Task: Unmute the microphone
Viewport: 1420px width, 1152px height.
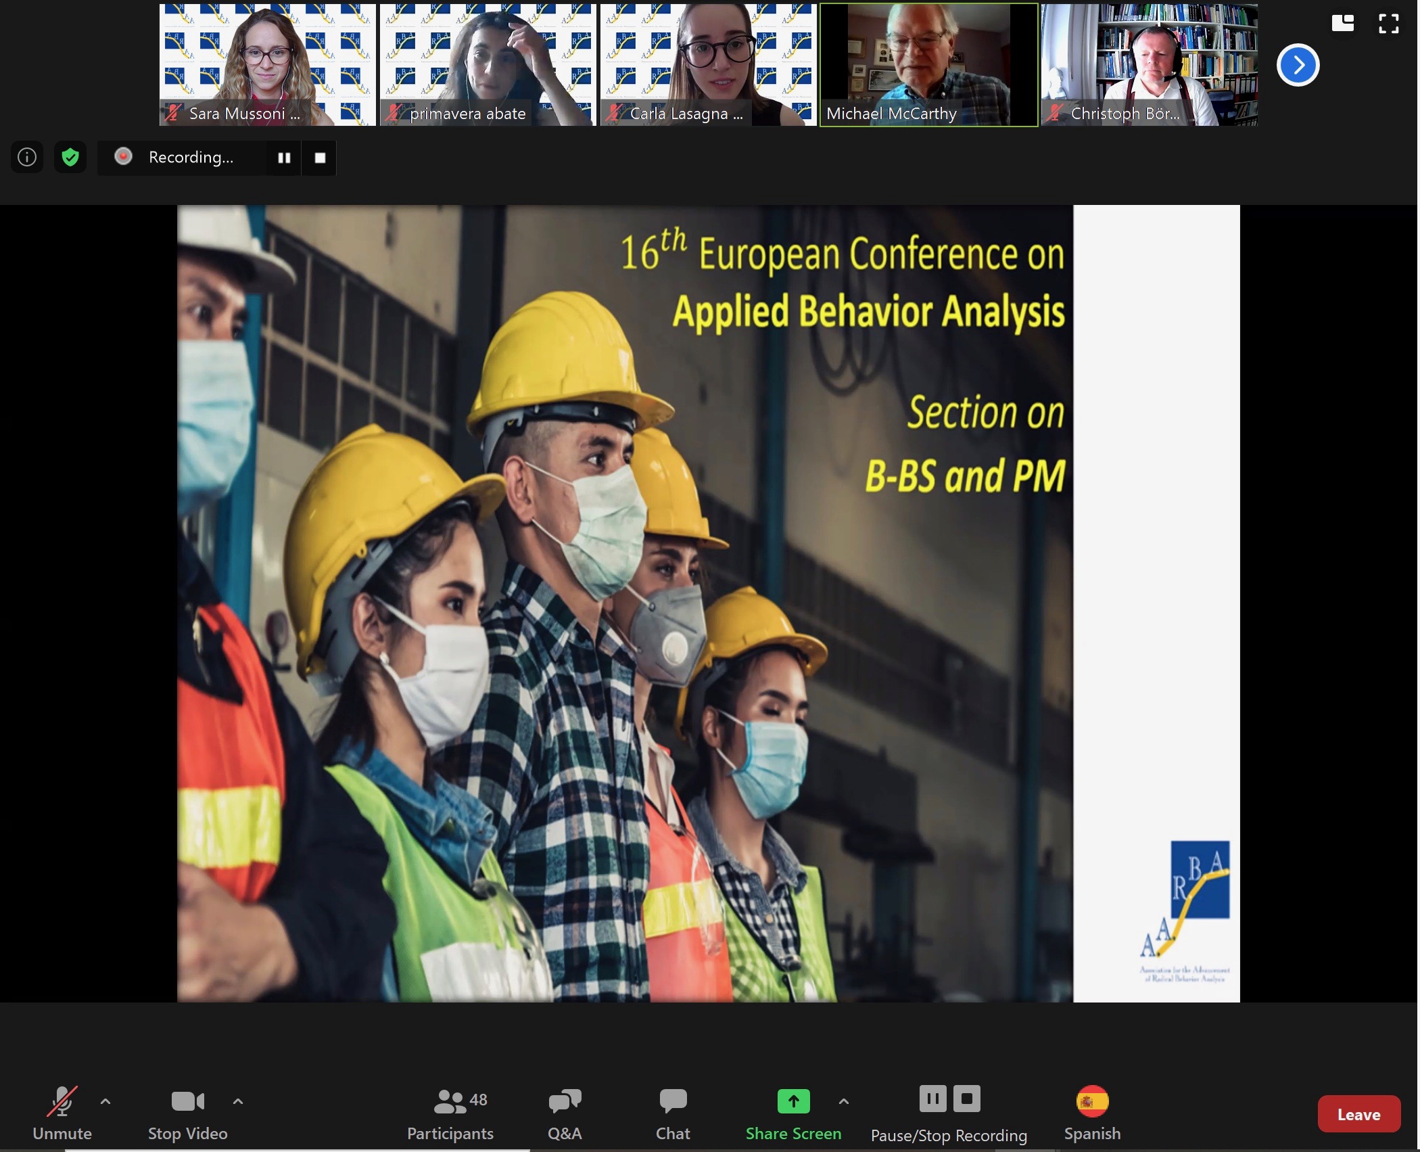Action: coord(62,1113)
